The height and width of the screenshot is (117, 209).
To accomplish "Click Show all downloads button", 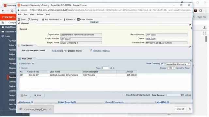I will pos(180,109).
